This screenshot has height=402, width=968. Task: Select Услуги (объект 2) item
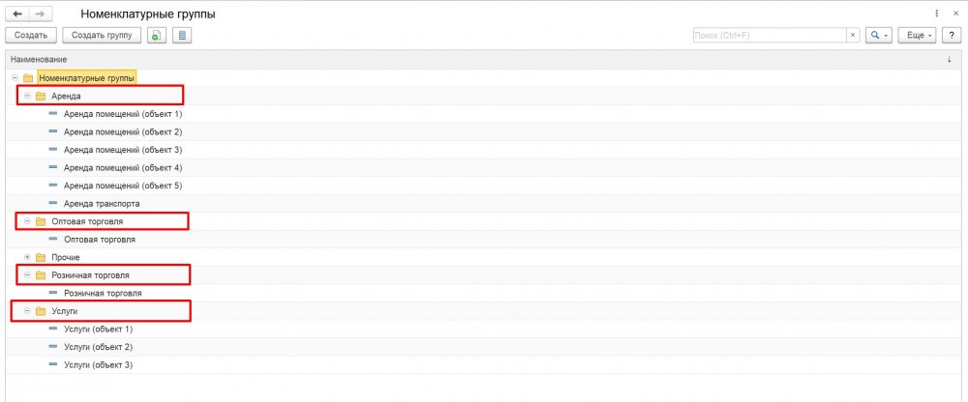pos(98,347)
